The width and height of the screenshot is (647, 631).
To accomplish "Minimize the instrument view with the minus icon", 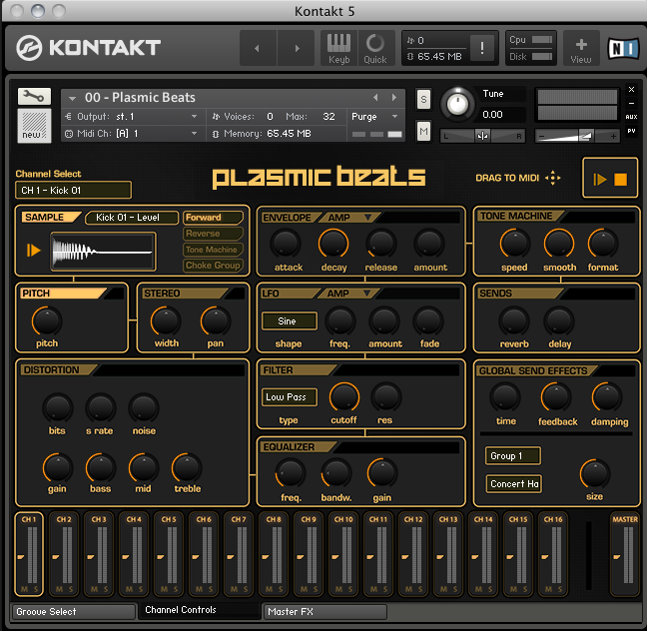I will pos(631,103).
